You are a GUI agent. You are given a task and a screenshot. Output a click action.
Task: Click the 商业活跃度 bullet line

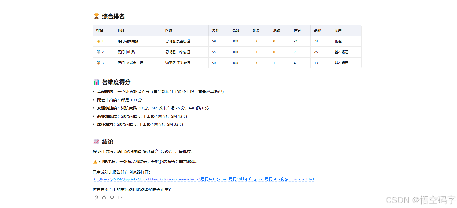pos(142,116)
